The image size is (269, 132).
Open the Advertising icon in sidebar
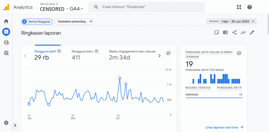(6, 53)
